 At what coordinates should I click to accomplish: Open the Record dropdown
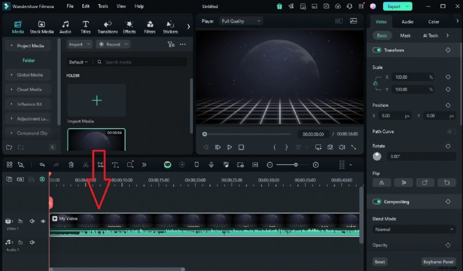click(x=113, y=44)
